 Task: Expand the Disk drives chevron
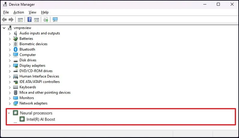10,60
